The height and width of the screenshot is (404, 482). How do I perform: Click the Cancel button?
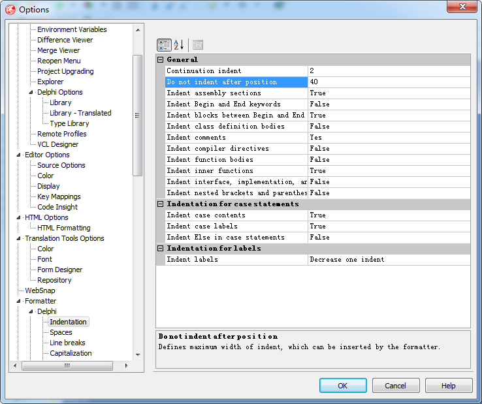395,386
